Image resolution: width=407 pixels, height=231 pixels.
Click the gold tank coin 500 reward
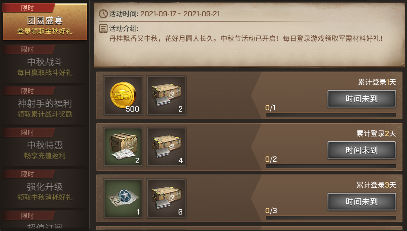pos(123,95)
